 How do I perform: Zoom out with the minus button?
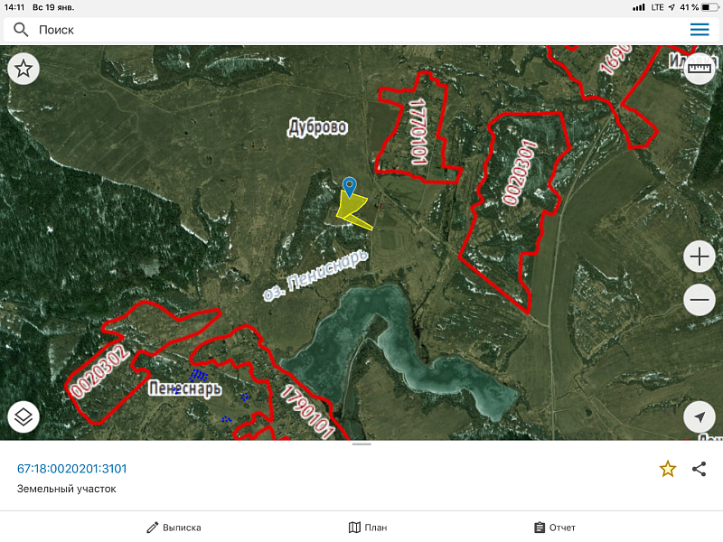pos(700,300)
